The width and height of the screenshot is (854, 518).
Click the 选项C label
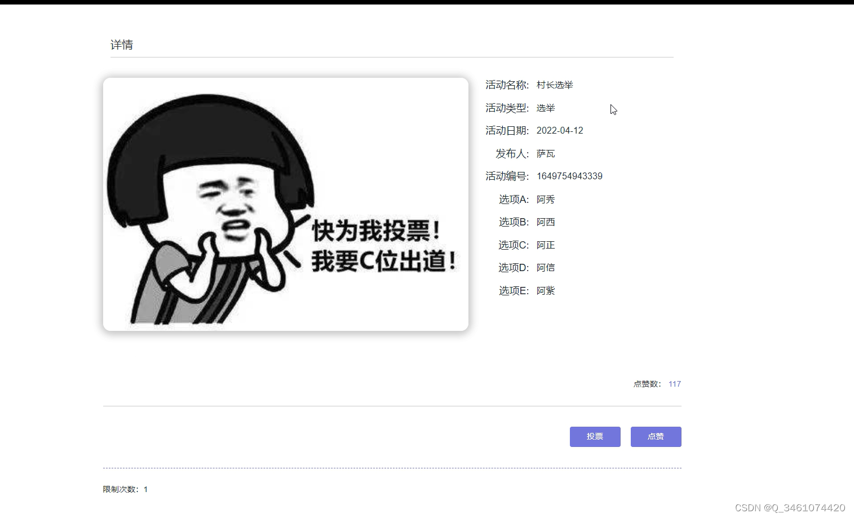pyautogui.click(x=514, y=245)
